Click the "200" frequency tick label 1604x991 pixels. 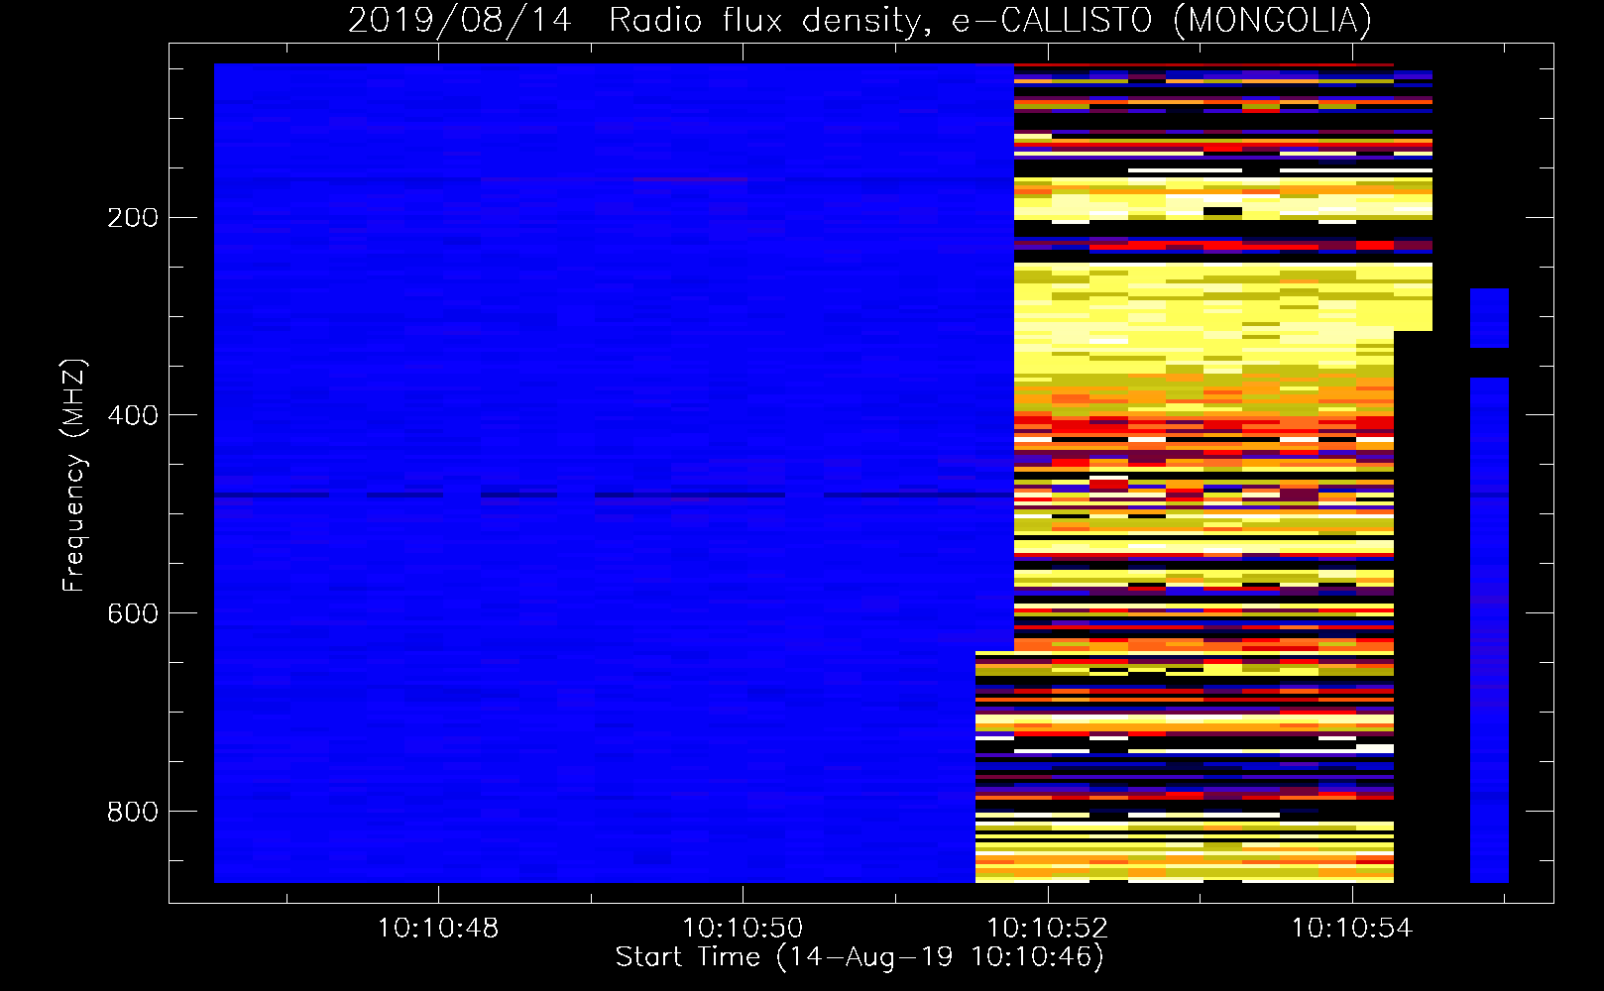[133, 217]
